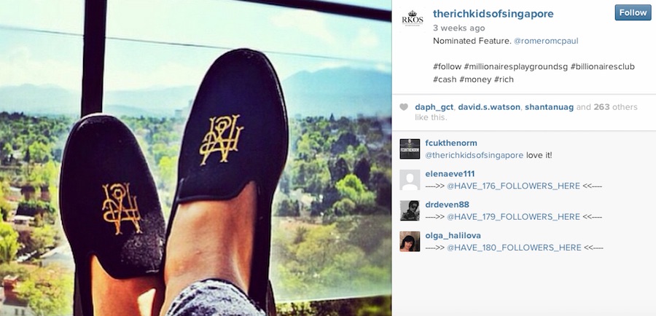Open elenaeve111 commenter username
Viewport: 656px width, 316px height.
click(x=450, y=174)
